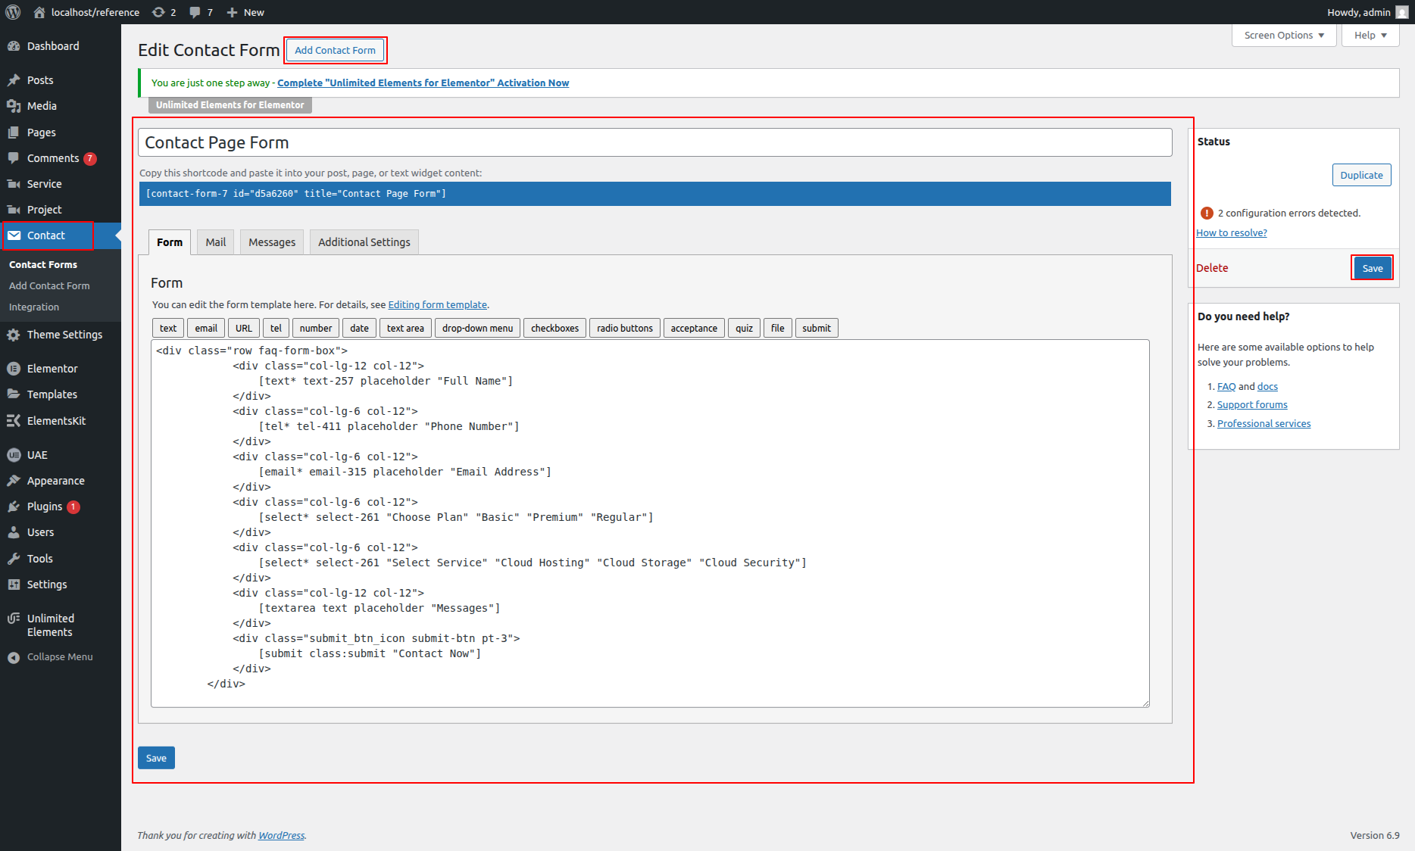This screenshot has height=851, width=1415.
Task: Click inside the form template textarea
Action: pos(650,523)
